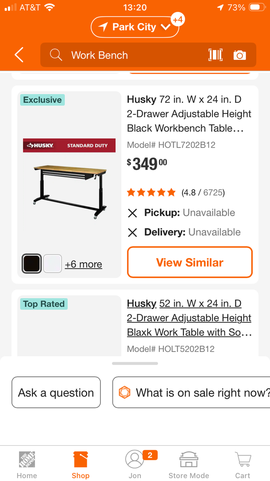Open camera image search icon
The image size is (270, 481).
[x=240, y=55]
